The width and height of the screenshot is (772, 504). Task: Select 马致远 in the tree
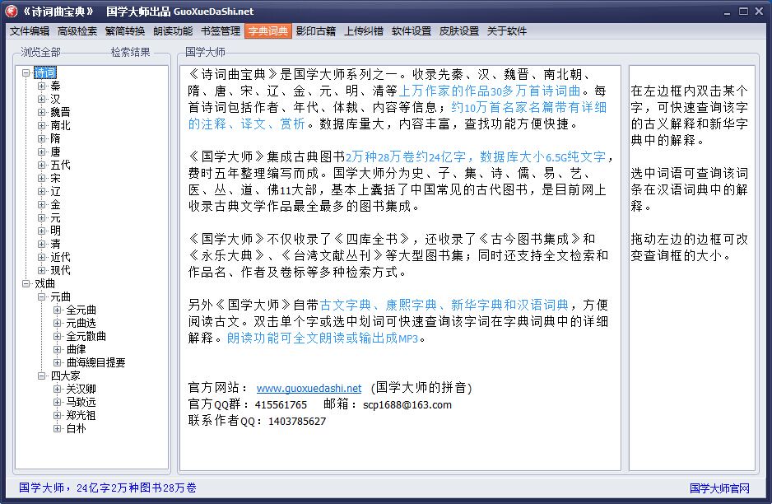tap(81, 402)
